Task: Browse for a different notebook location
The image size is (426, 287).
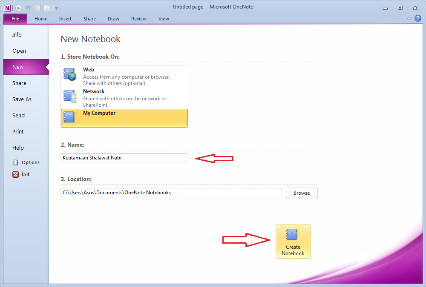Action: (x=302, y=193)
